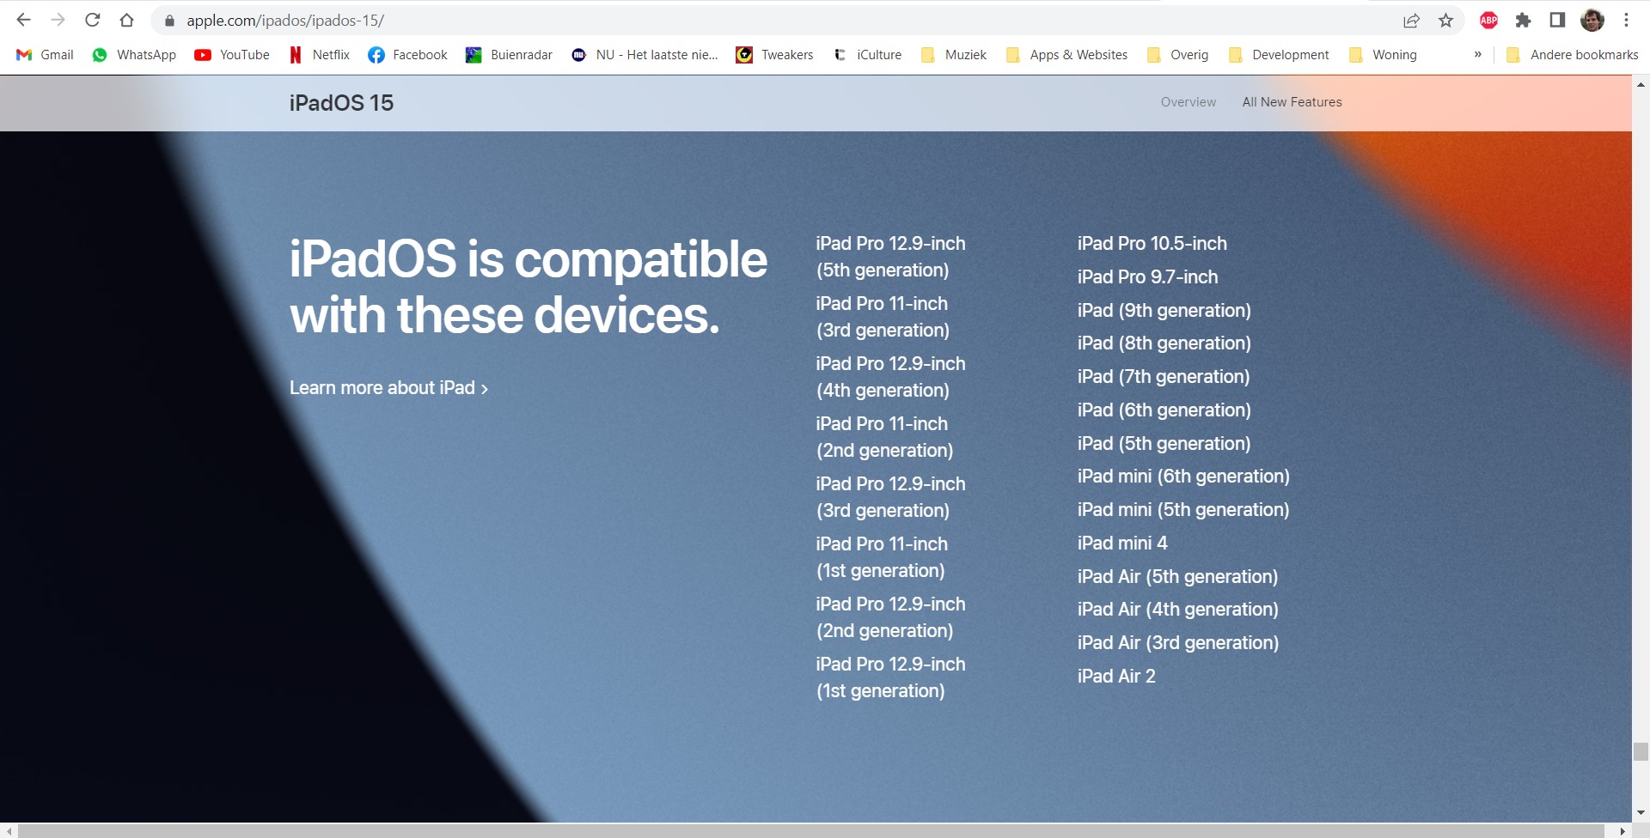Image resolution: width=1650 pixels, height=838 pixels.
Task: Open the browser home page
Action: tap(127, 20)
